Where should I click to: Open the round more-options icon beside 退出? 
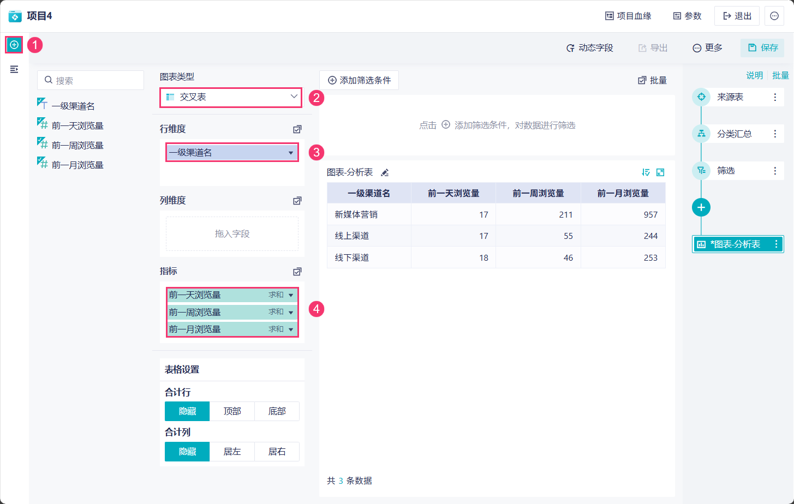pyautogui.click(x=774, y=16)
